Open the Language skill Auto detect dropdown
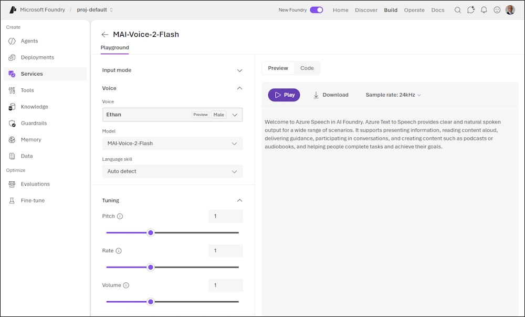Image resolution: width=525 pixels, height=317 pixels. (x=172, y=171)
